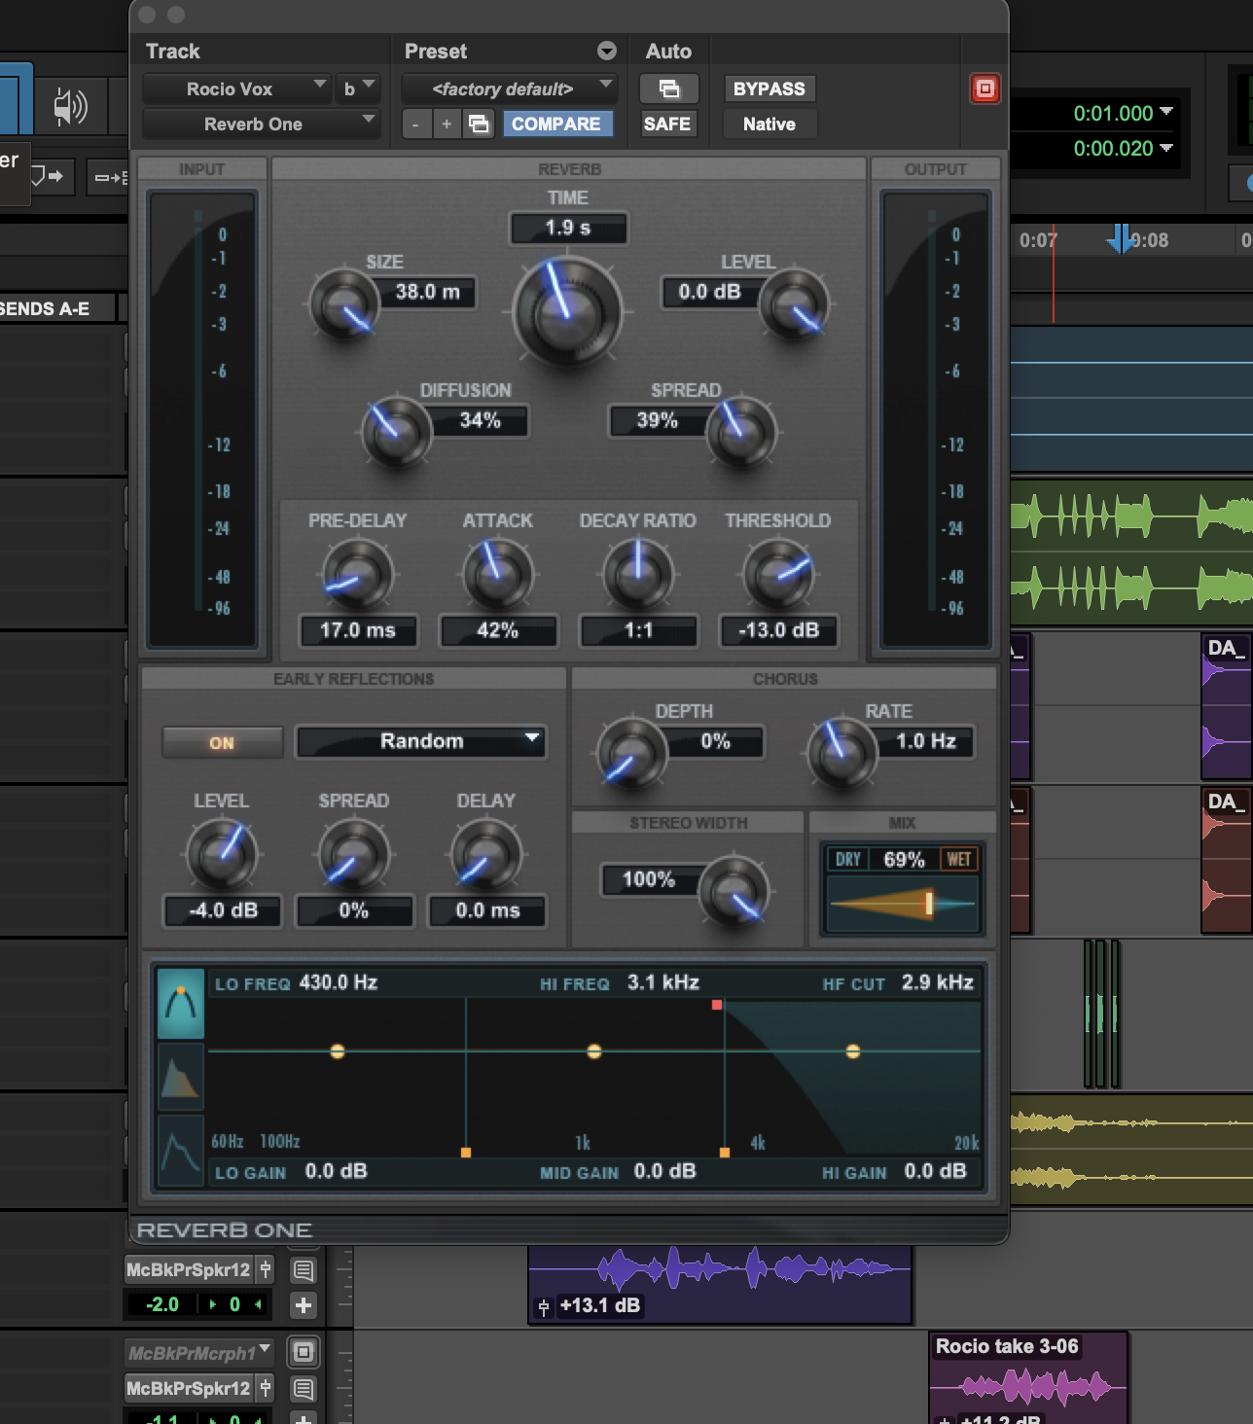Image resolution: width=1253 pixels, height=1424 pixels.
Task: Click the reverb SPREAD knob
Action: point(741,432)
